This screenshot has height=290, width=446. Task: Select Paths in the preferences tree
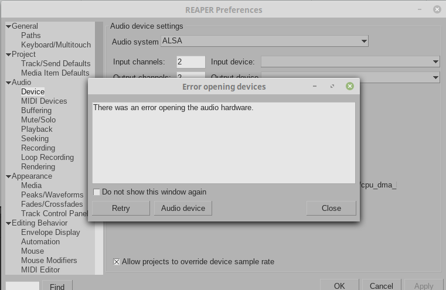coord(30,36)
